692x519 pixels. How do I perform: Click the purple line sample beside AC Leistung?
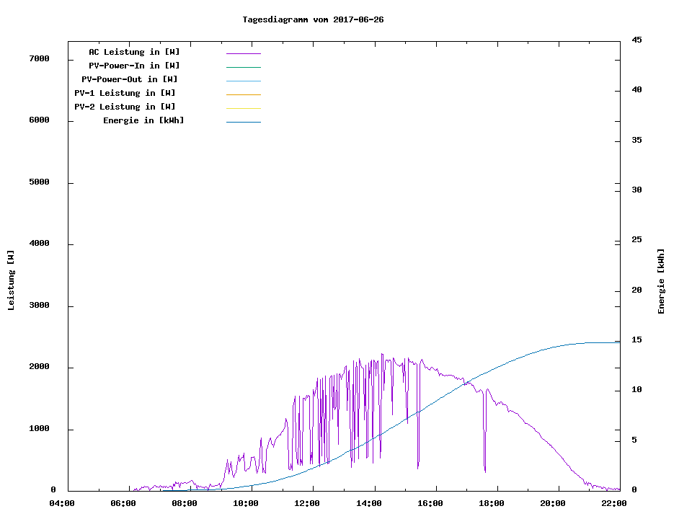[243, 53]
